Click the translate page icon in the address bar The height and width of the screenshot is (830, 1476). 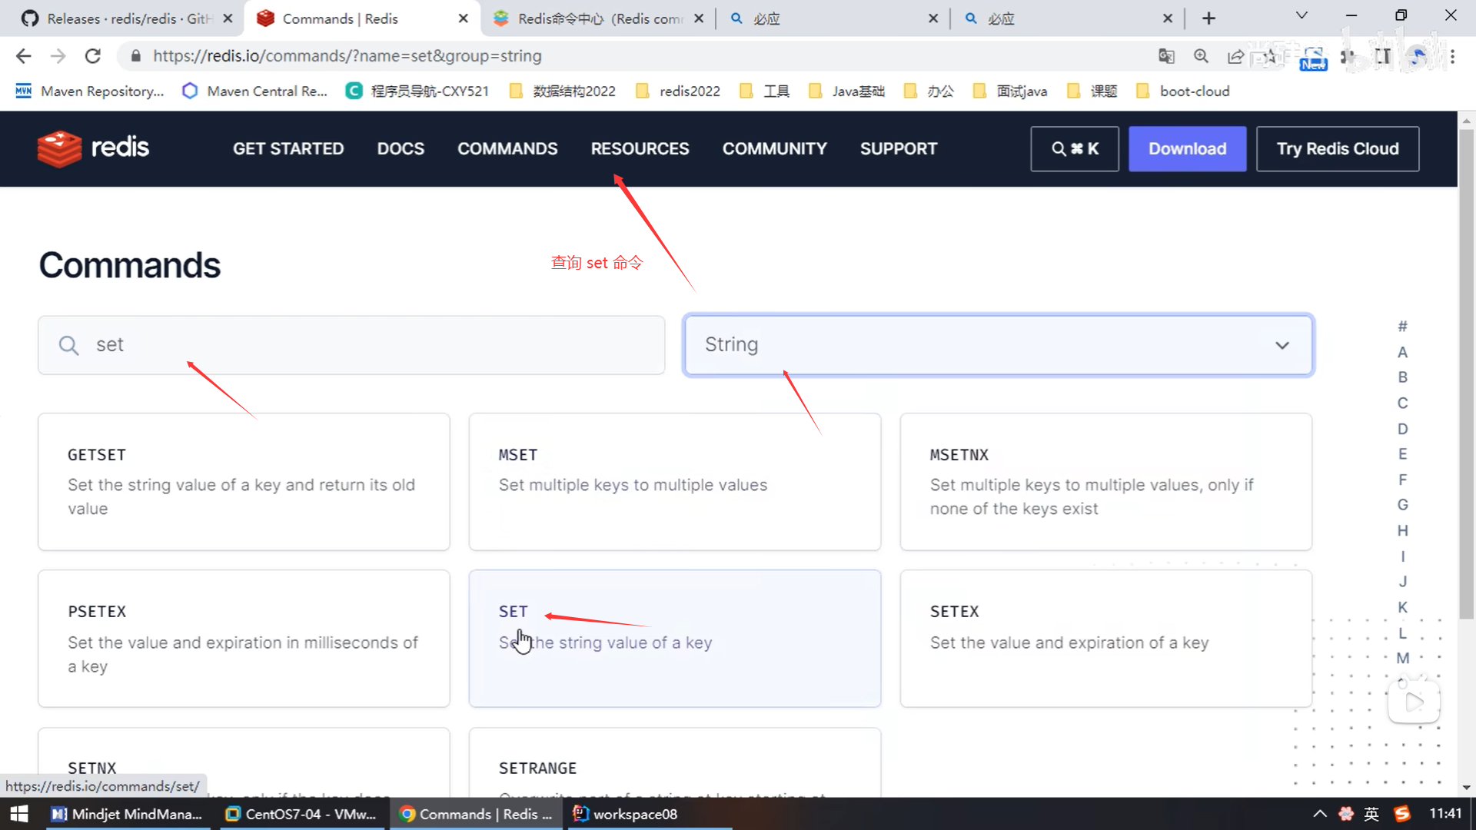1166,56
